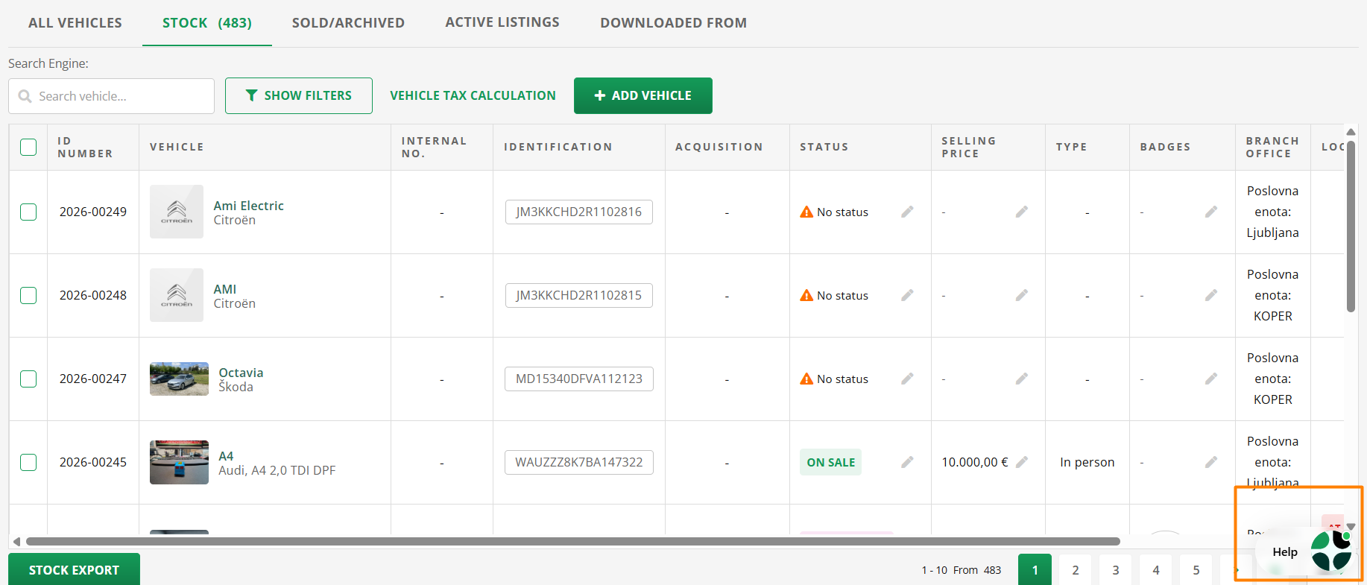Viewport: 1367px width, 585px height.
Task: Click ID number 2026-00247
Action: [93, 379]
